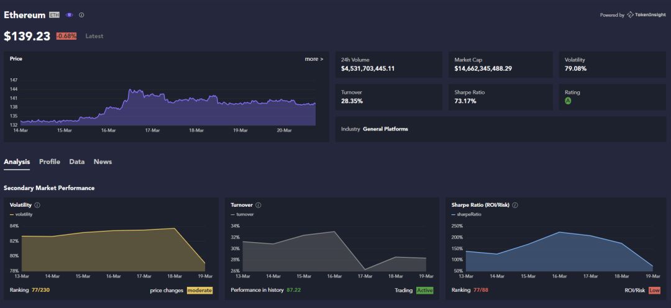
Task: Click 19-Mar label on price chart
Action: tap(240, 130)
